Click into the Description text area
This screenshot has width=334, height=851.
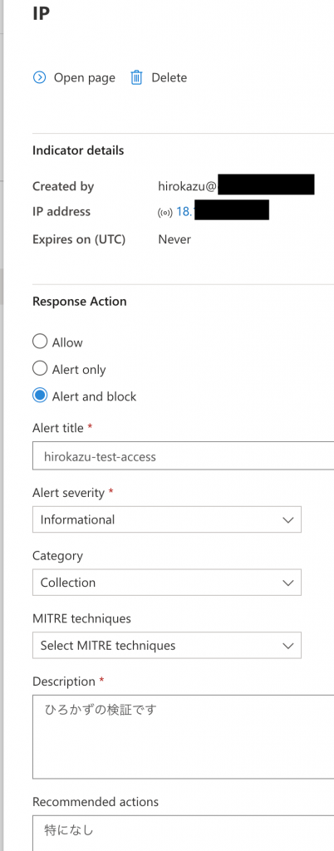coord(184,737)
